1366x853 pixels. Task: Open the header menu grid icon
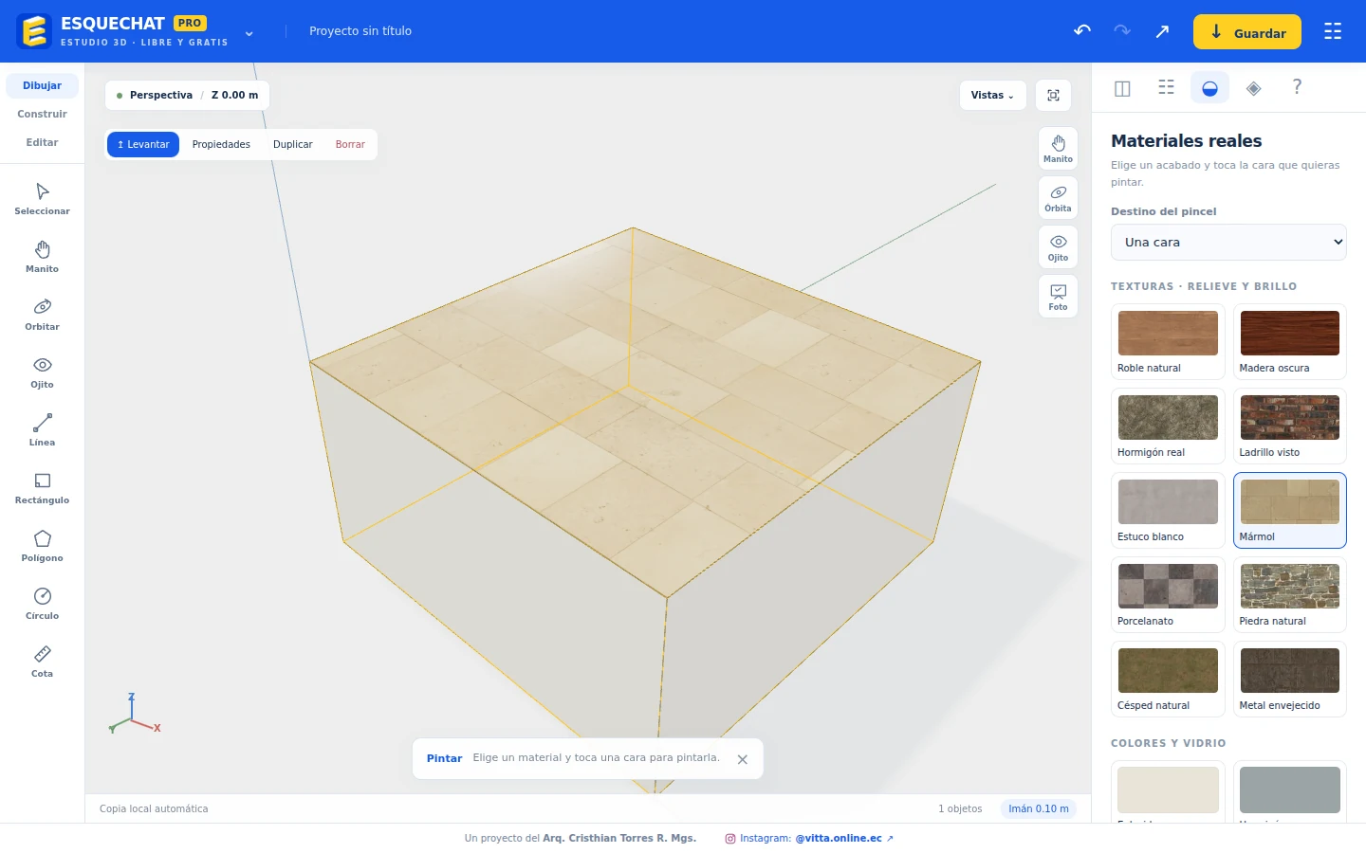1333,31
